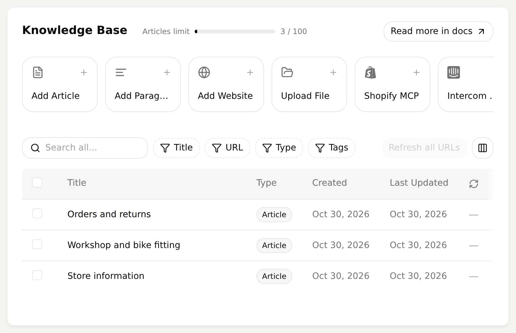Click the Add Article label
The height and width of the screenshot is (333, 516).
pos(55,96)
